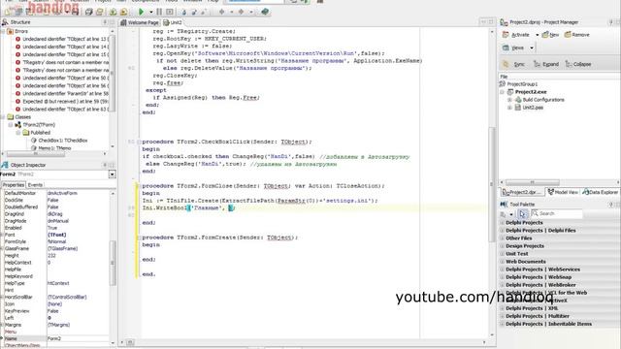Switch to the Data Explorer tab
Image resolution: width=621 pixels, height=349 pixels.
click(x=601, y=192)
